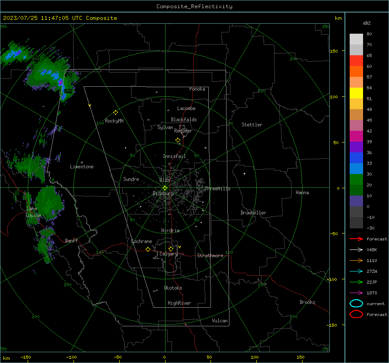Click the Hanna label
389x363 pixels.
(302, 193)
